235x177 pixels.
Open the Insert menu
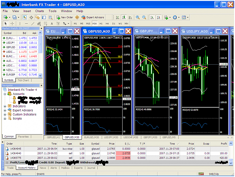click(27, 11)
